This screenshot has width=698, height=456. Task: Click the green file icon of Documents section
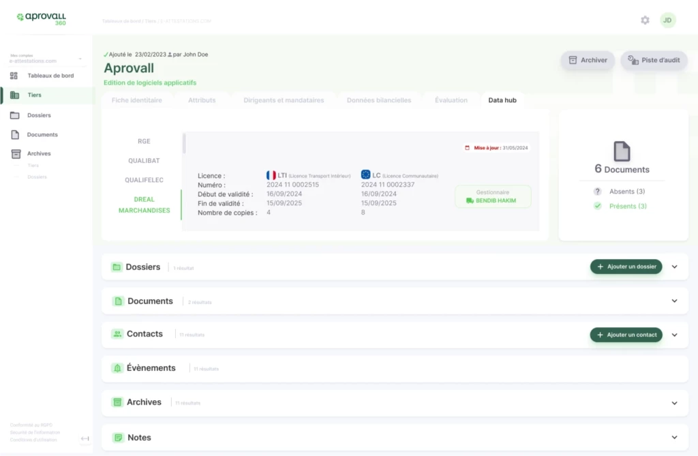pos(118,301)
